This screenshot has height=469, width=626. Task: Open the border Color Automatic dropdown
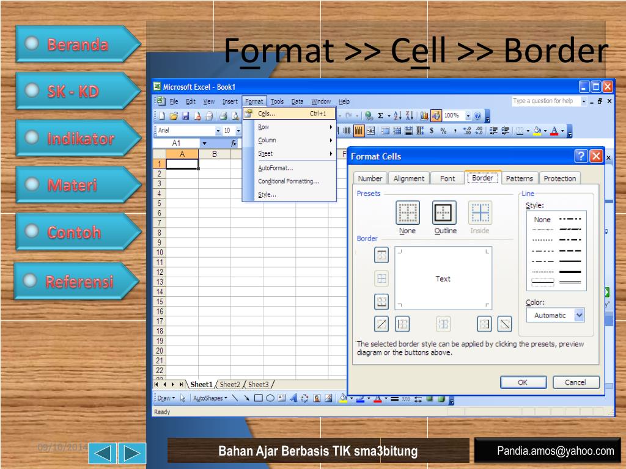coord(580,315)
